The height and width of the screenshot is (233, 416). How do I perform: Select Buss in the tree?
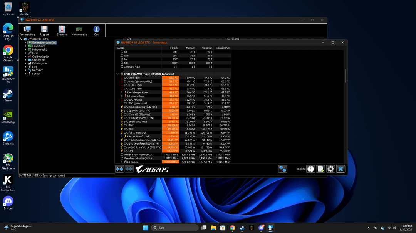(x=35, y=53)
